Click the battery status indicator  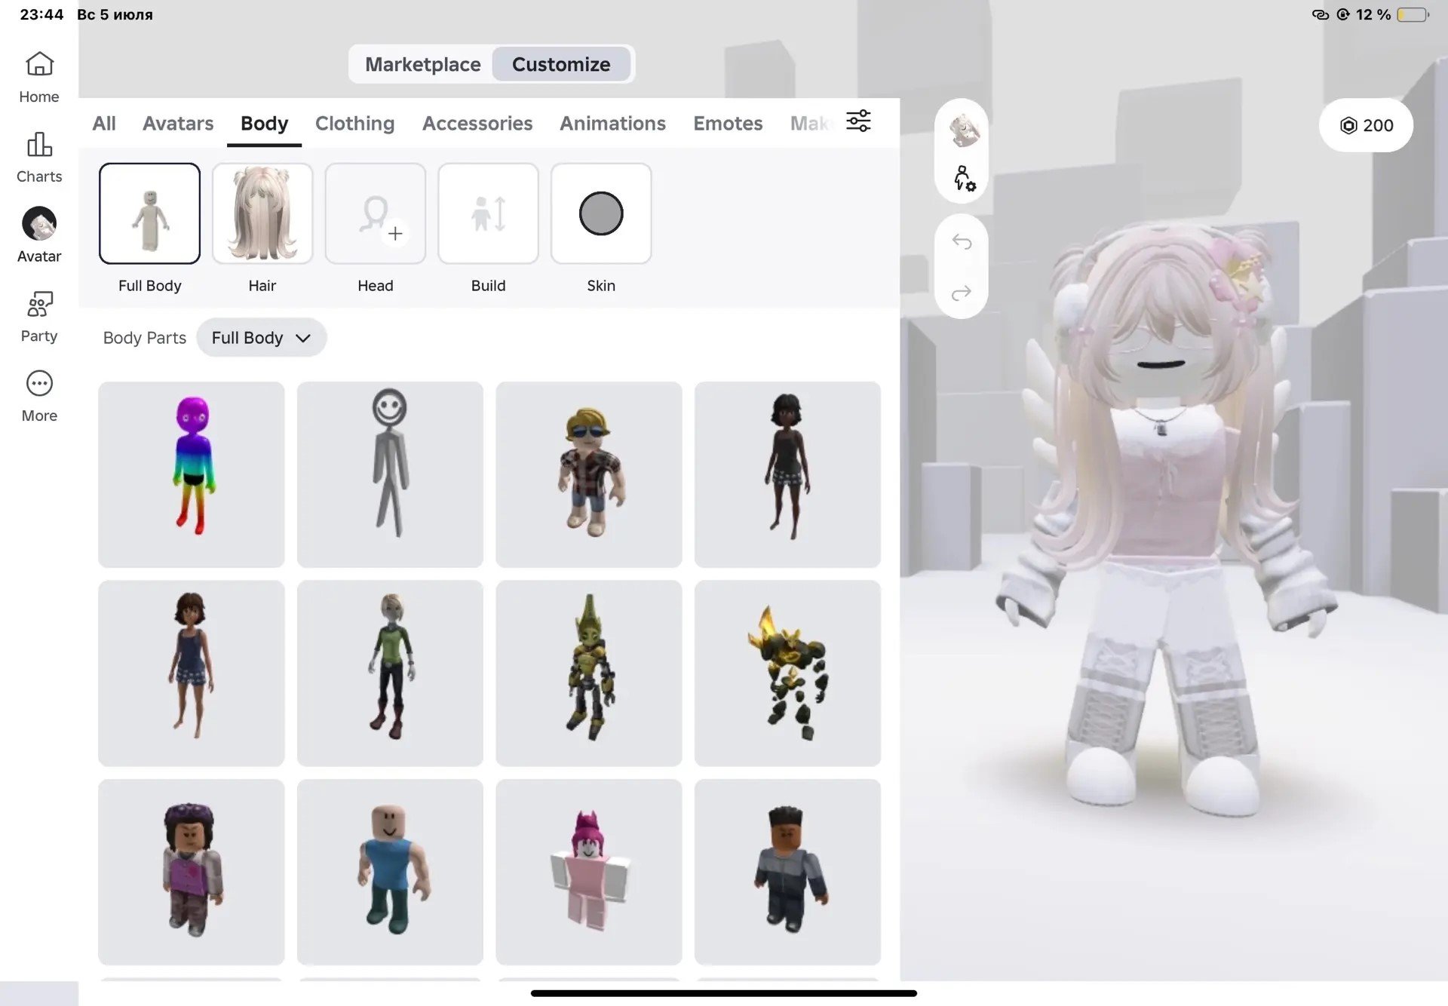[x=1413, y=14]
